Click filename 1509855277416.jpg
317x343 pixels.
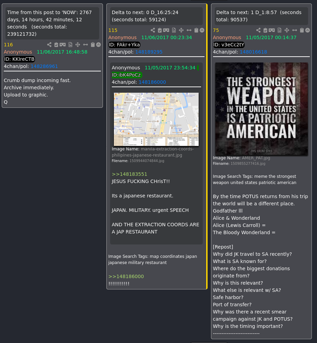tap(248, 163)
